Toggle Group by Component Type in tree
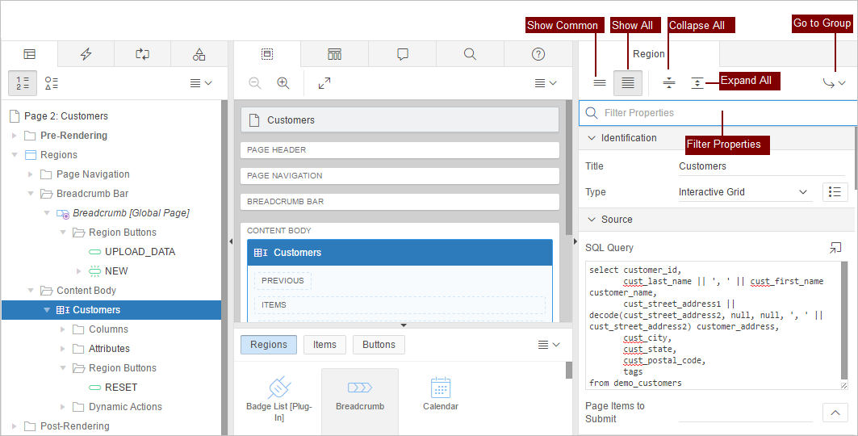Screen dimensions: 858x436 52,83
